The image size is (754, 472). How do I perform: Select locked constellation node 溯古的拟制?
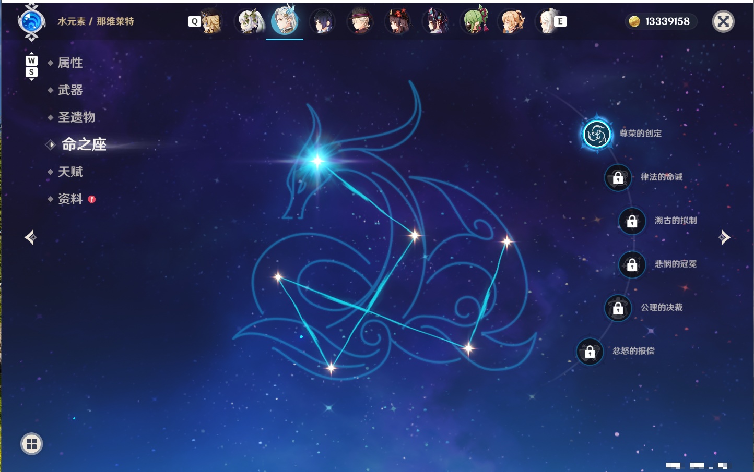632,221
